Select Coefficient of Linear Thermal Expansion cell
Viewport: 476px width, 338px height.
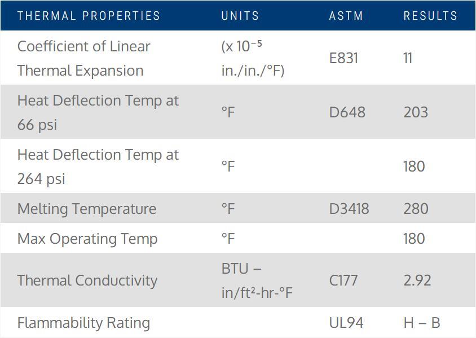84,58
